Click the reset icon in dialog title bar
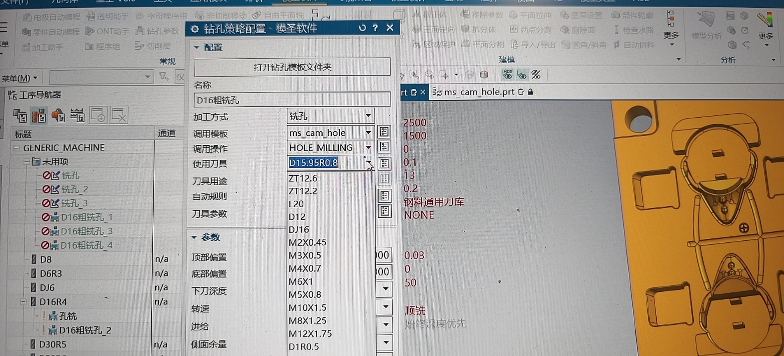The image size is (784, 356). 362,28
